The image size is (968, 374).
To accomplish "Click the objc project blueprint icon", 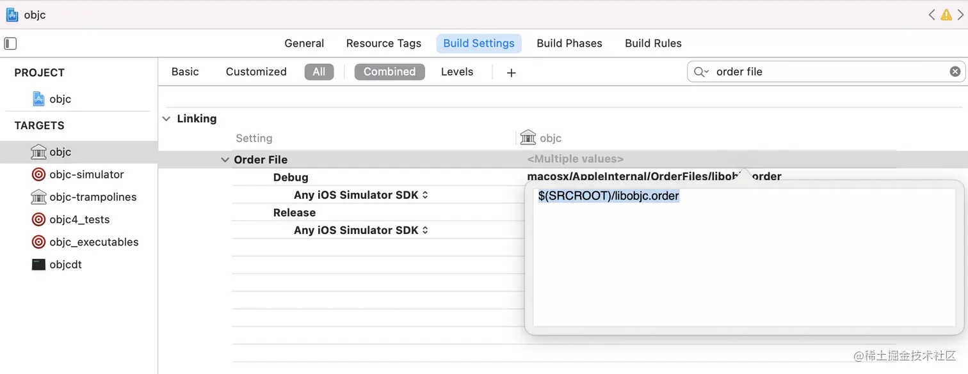I will 38,99.
